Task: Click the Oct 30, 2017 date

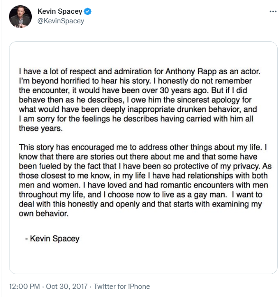Action: tap(66, 287)
